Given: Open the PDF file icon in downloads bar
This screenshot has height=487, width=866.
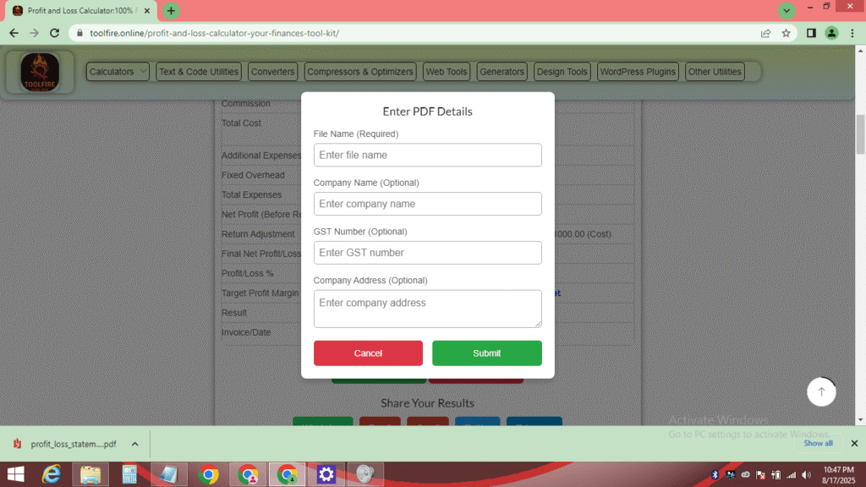Looking at the screenshot, I should [19, 442].
